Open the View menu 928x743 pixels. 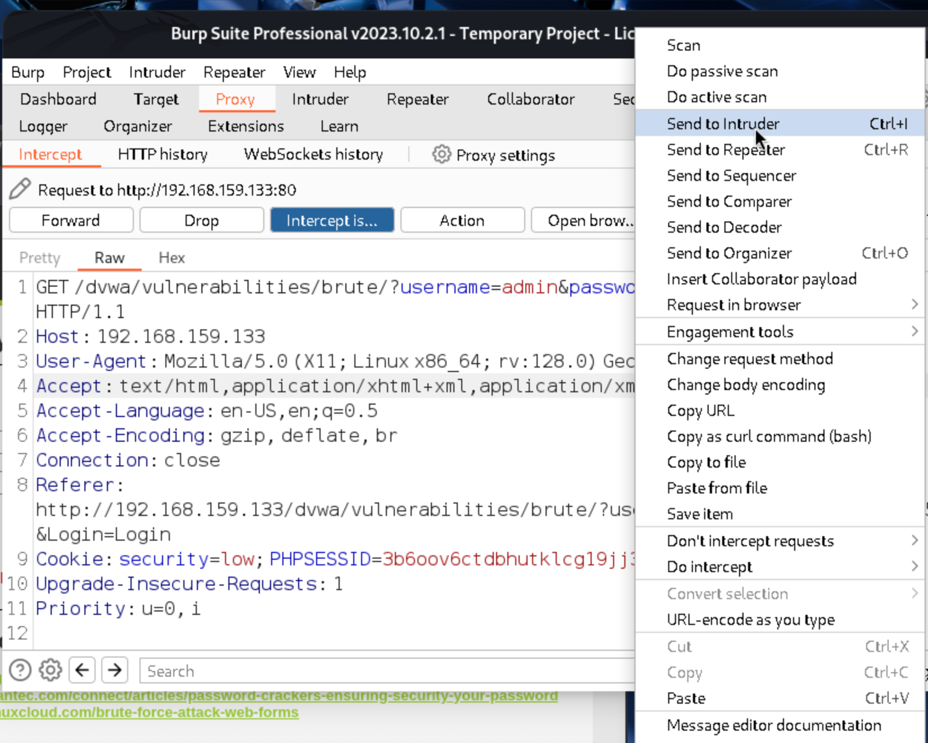pos(299,73)
